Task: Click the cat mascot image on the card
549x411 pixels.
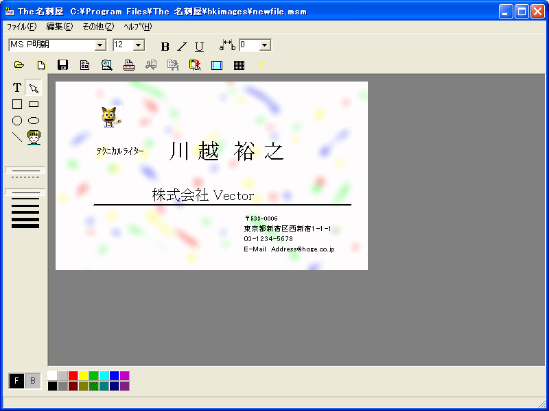Action: click(111, 116)
